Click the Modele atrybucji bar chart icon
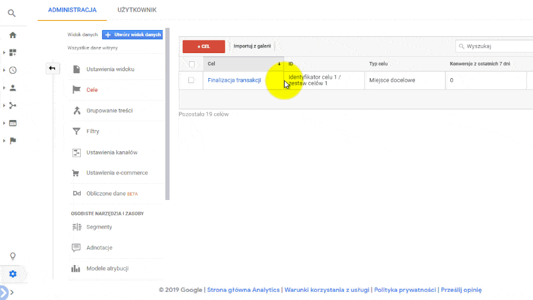Screen dimensions: 533x300 [x=76, y=268]
